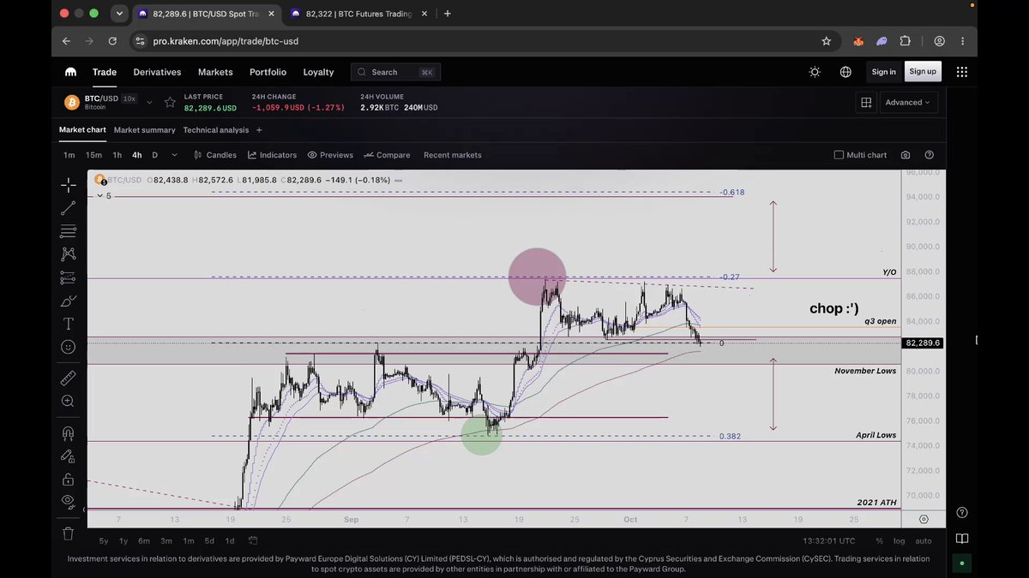Open the Fibonacci retracement tools
This screenshot has height=578, width=1029.
click(68, 231)
